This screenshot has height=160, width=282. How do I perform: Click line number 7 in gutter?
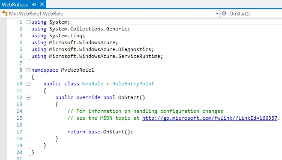pos(21,63)
